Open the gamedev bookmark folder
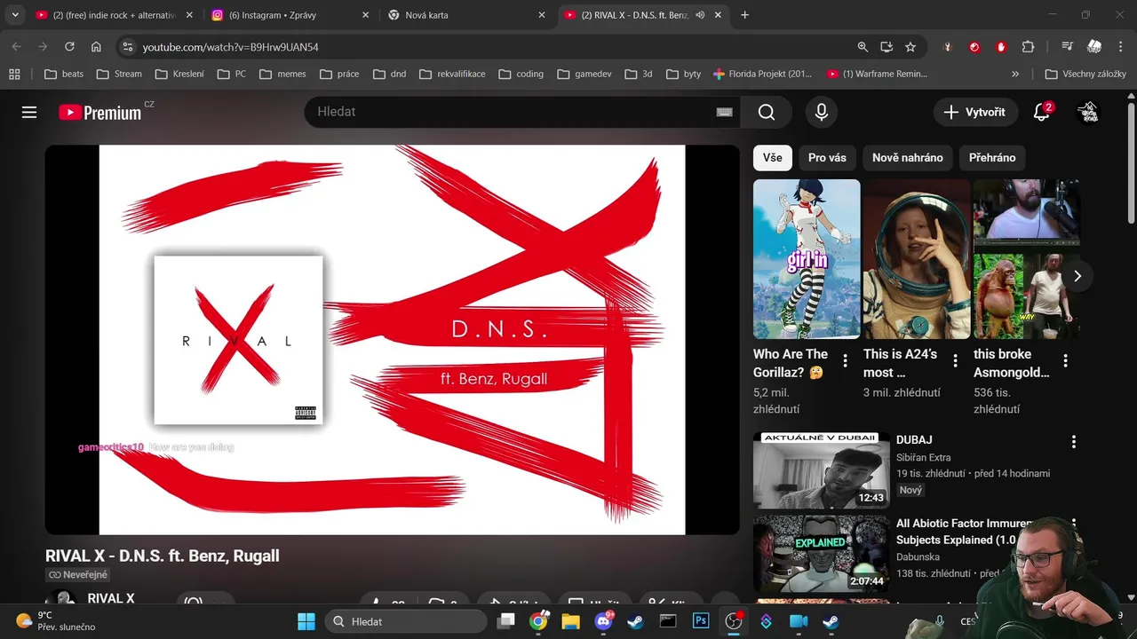 [584, 74]
